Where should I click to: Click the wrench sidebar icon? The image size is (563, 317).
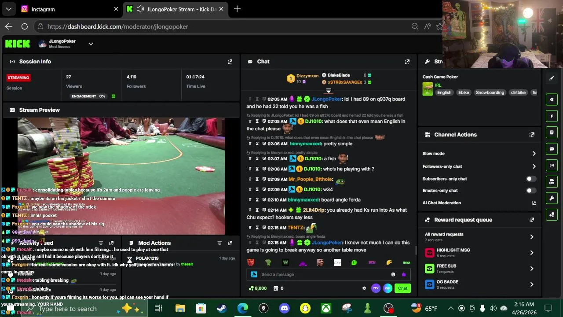[552, 198]
